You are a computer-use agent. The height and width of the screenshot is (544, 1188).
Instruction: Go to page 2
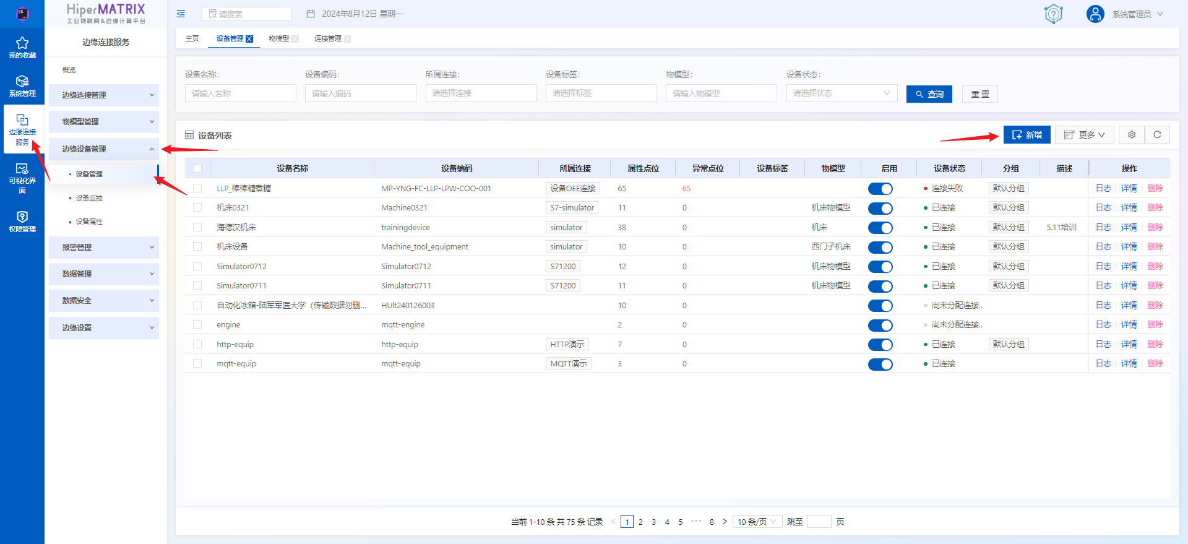(640, 522)
